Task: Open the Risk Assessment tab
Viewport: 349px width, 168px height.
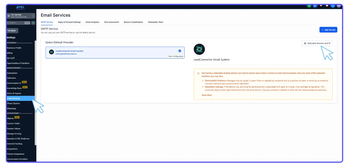Action: pyautogui.click(x=112, y=22)
